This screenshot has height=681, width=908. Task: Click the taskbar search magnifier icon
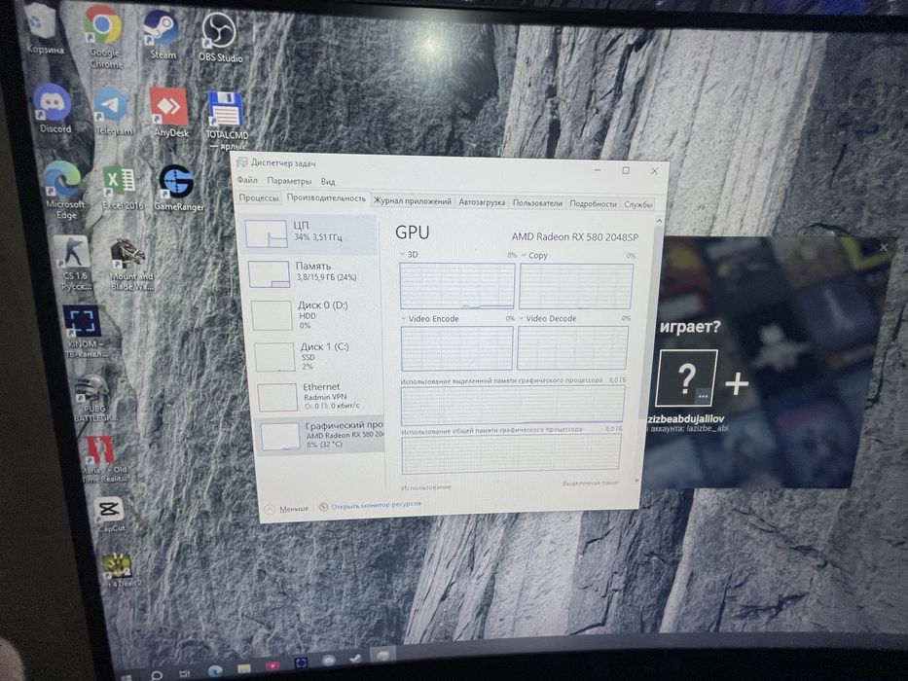(157, 675)
